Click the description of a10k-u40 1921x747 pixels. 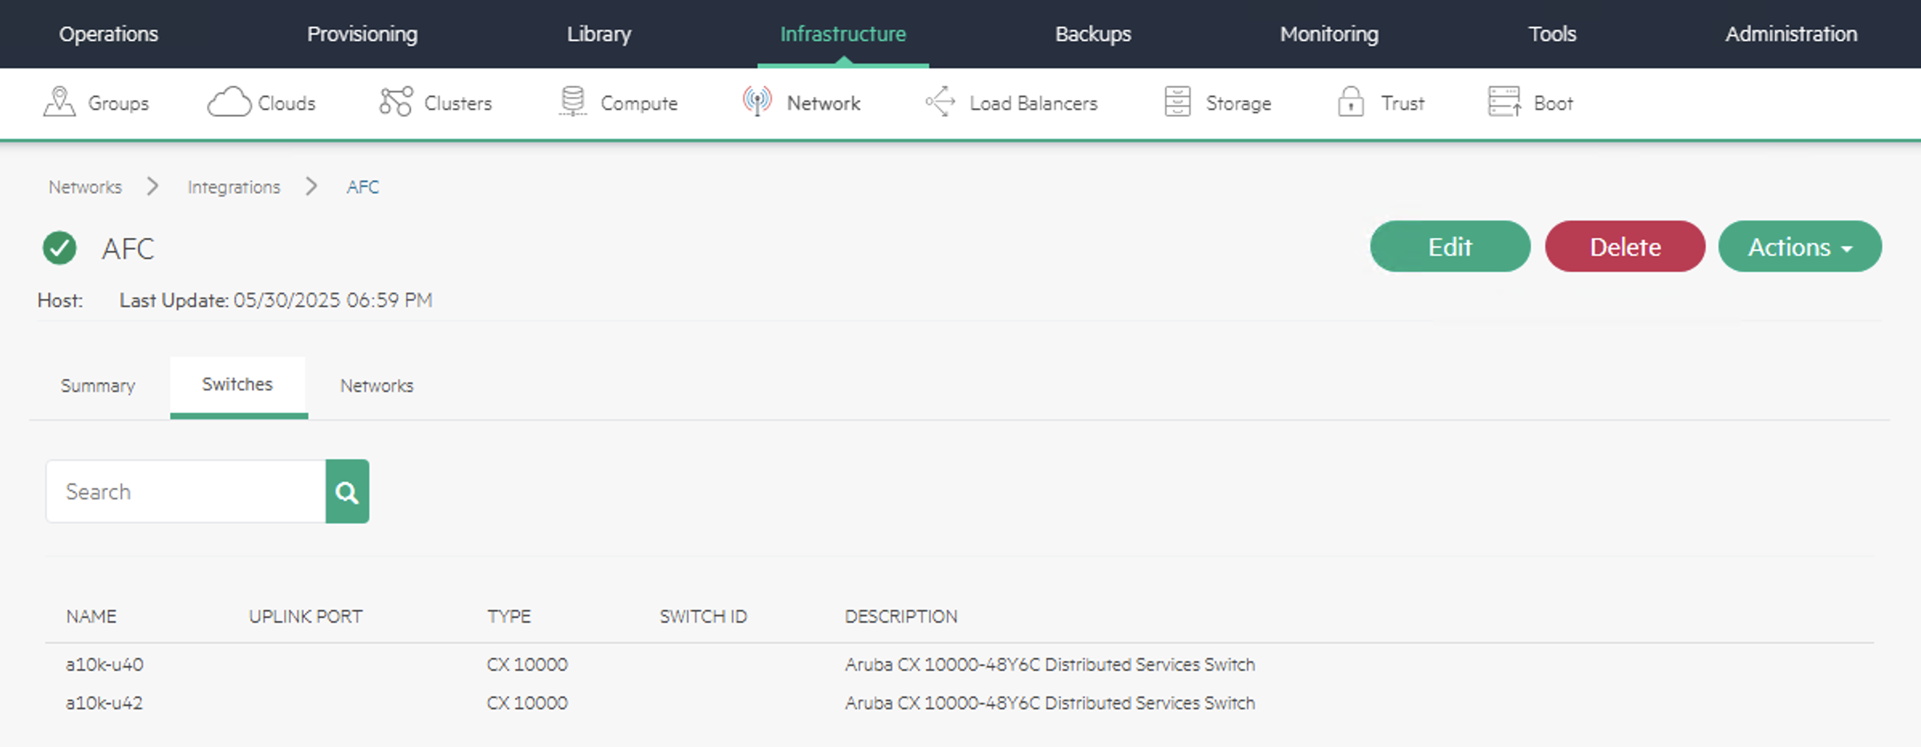(x=1050, y=664)
